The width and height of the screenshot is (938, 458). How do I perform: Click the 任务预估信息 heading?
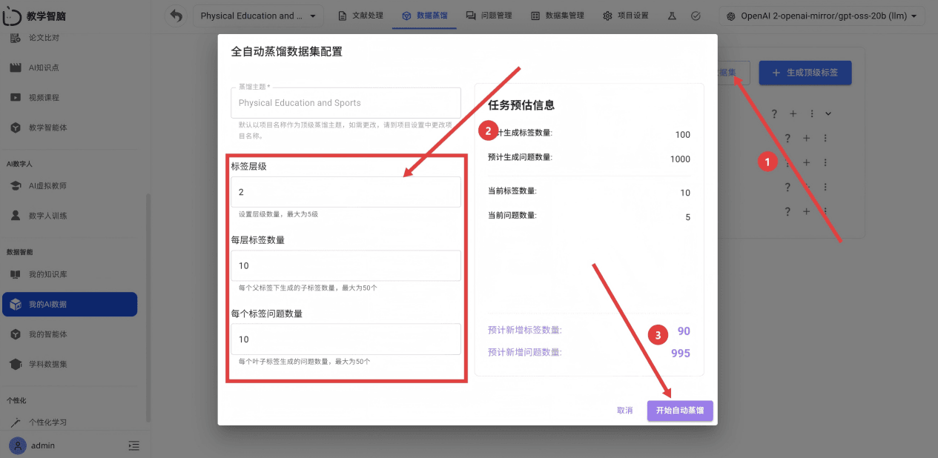[521, 105]
